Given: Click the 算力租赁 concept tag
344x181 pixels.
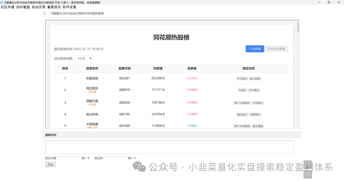Looking at the screenshot, I should tap(255, 79).
